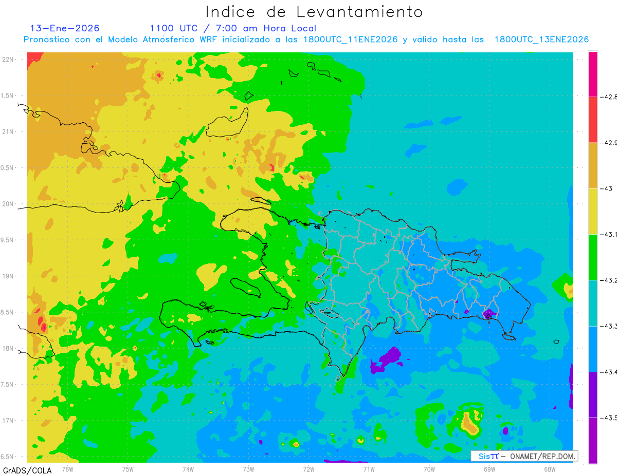Viewport: 617px width, 476px height.
Task: Click the "20N" latitude label
Action: click(x=8, y=204)
